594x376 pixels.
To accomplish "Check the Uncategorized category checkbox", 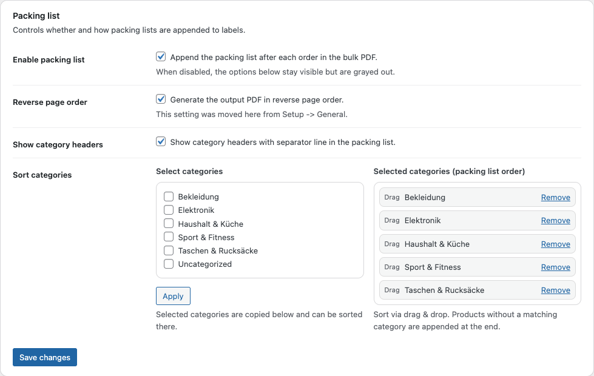I will pyautogui.click(x=169, y=264).
